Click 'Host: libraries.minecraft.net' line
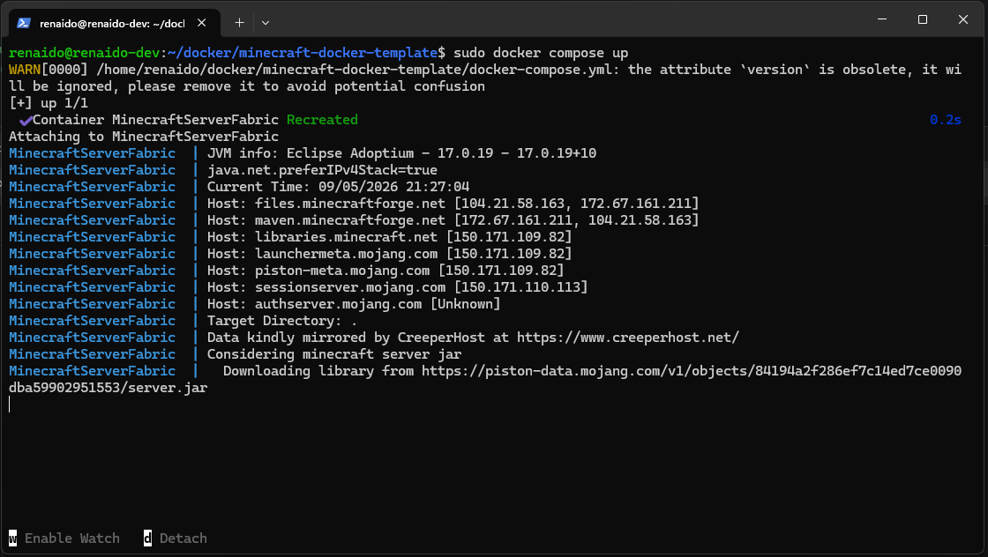988x557 pixels. click(x=389, y=237)
